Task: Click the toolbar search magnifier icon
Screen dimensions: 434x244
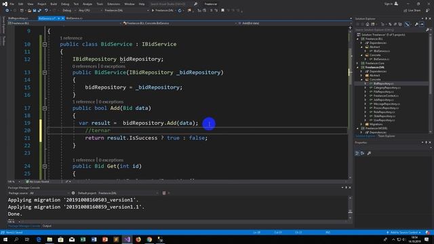Action: click(196, 4)
